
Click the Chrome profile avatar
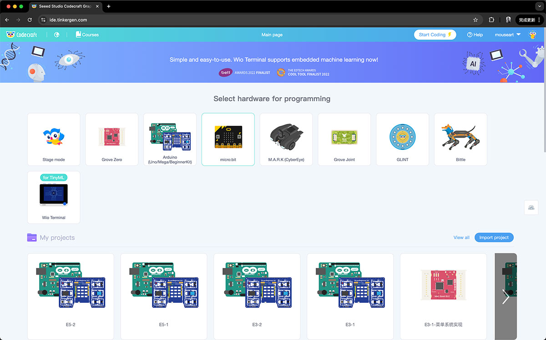508,20
